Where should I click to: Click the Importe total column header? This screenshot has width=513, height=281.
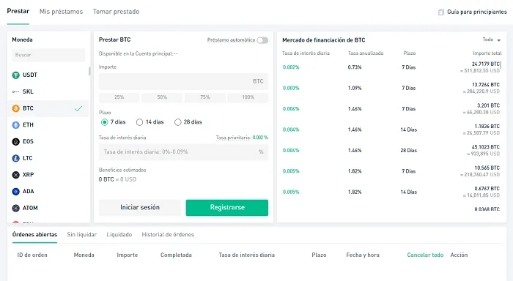487,53
